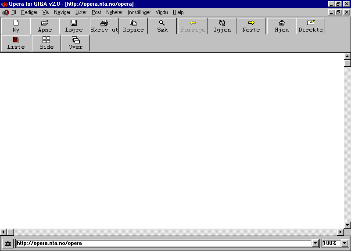Click the Kopier copy icon

pos(133,26)
